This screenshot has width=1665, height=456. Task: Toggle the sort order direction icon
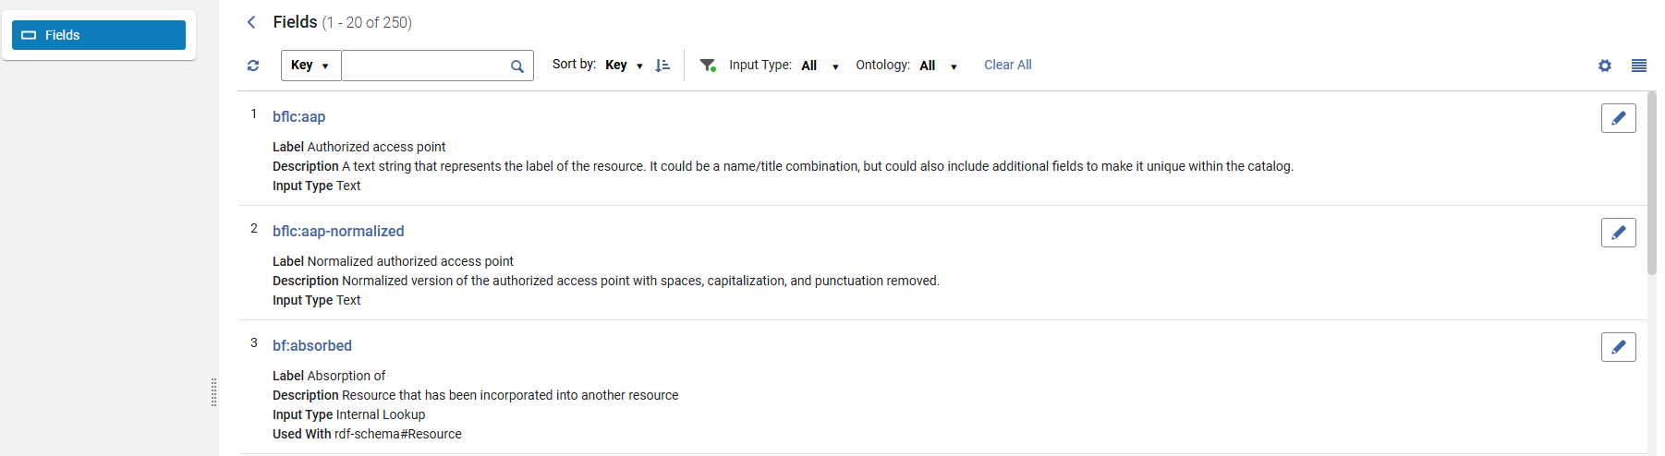click(662, 66)
